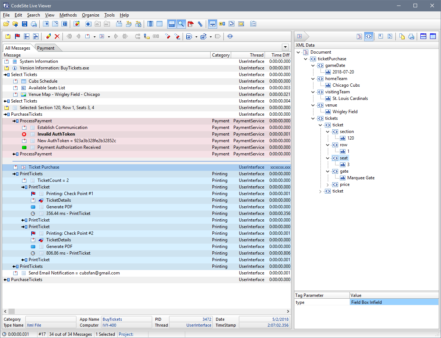This screenshot has height=338, width=441.
Task: Click the Copy icon in the XML panel toolbar
Action: click(x=402, y=36)
